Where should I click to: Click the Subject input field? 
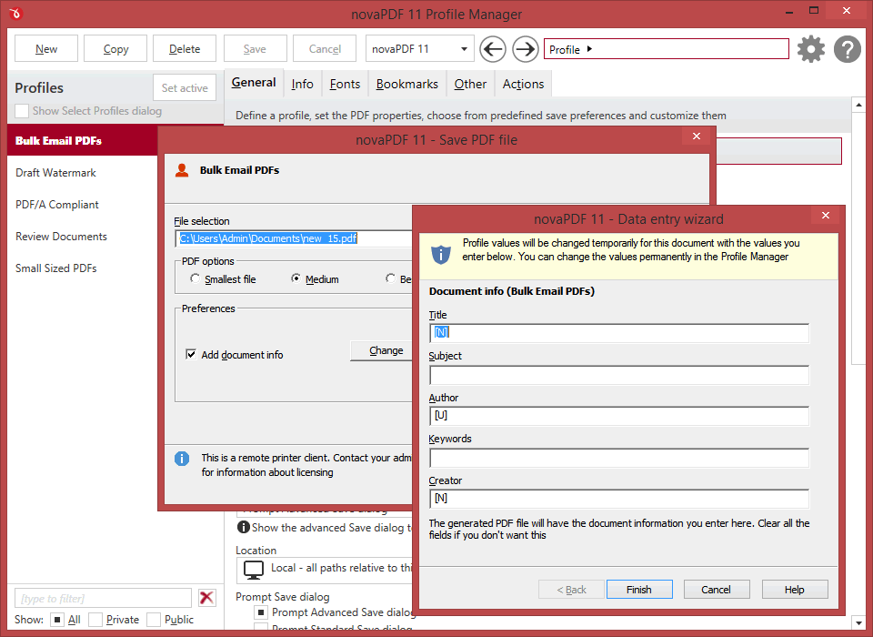tap(619, 375)
